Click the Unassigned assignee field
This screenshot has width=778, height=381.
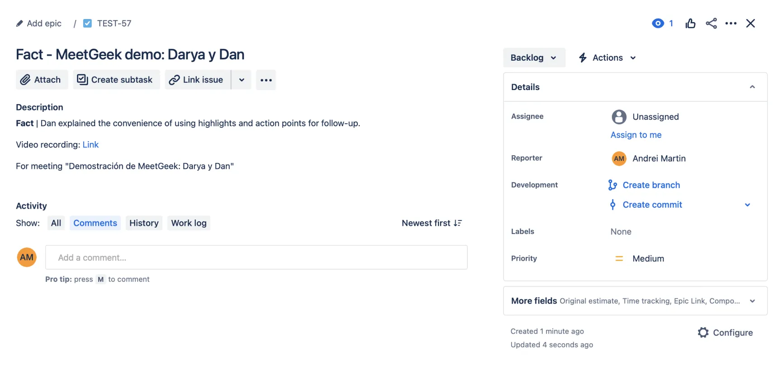click(645, 117)
